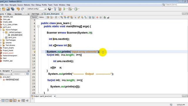
Task: Open the Navigate menu
Action: [x=13, y=5]
